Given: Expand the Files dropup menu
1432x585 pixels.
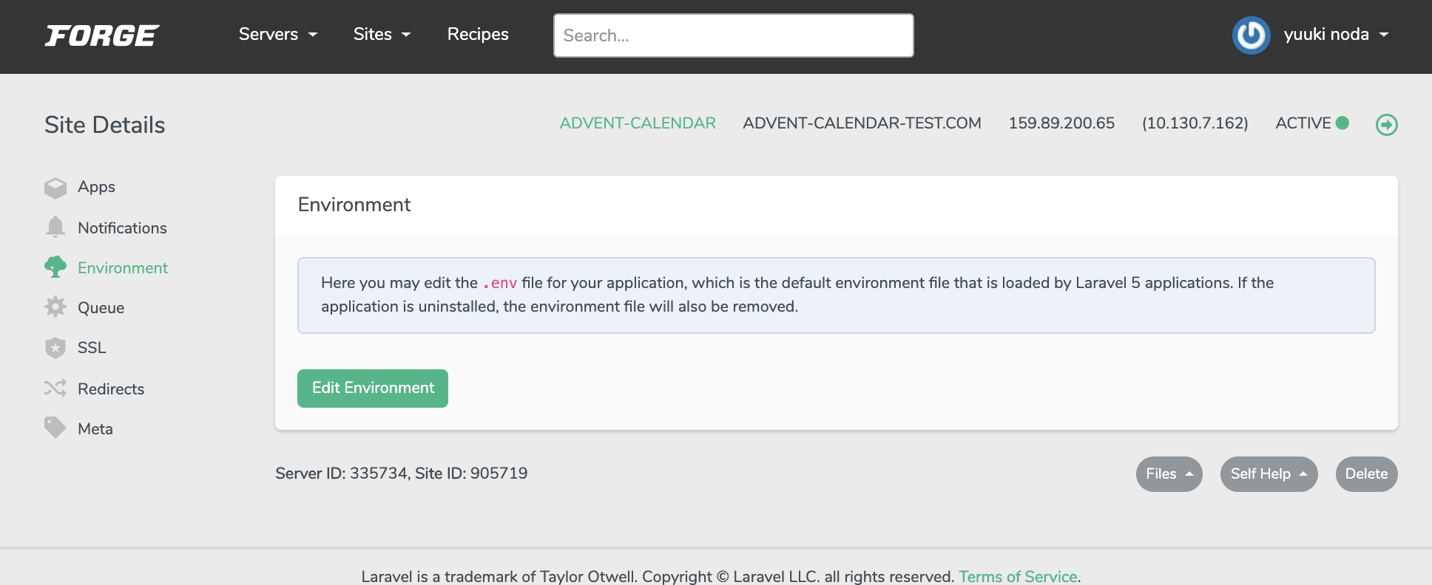Looking at the screenshot, I should click(x=1169, y=474).
